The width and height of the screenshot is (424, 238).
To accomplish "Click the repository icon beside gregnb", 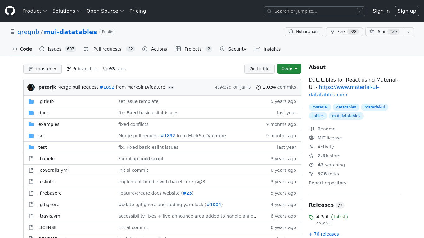I will pos(12,32).
